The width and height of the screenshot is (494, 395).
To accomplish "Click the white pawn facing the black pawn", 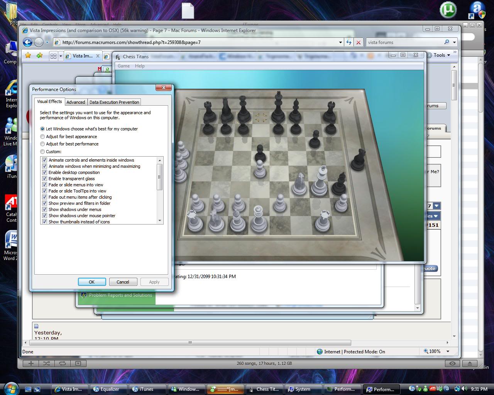I will [x=260, y=169].
